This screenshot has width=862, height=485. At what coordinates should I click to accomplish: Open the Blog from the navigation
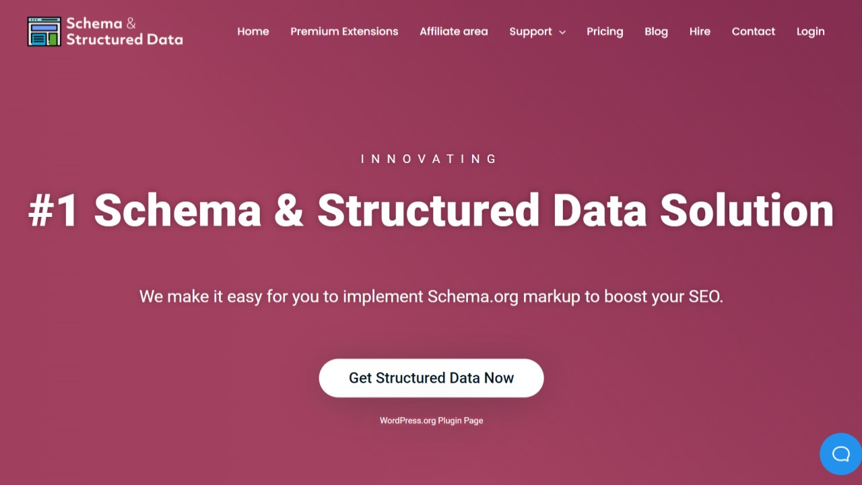[655, 31]
